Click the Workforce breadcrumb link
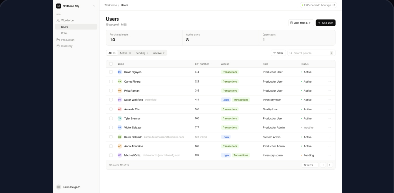This screenshot has width=394, height=193. tap(111, 5)
